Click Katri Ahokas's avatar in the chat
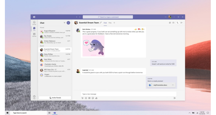 pyautogui.click(x=78, y=30)
